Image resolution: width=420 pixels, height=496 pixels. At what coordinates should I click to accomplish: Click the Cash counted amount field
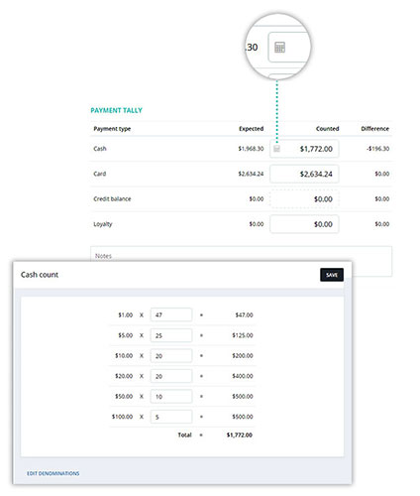pos(304,149)
